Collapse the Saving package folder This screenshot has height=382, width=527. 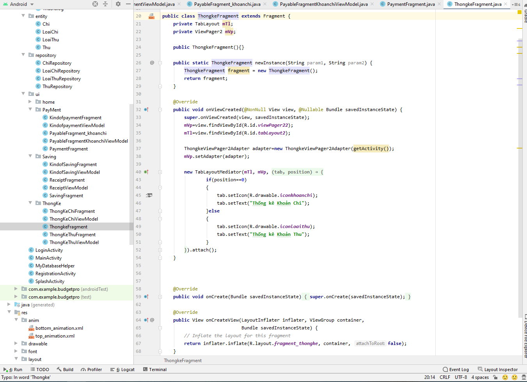(x=30, y=156)
